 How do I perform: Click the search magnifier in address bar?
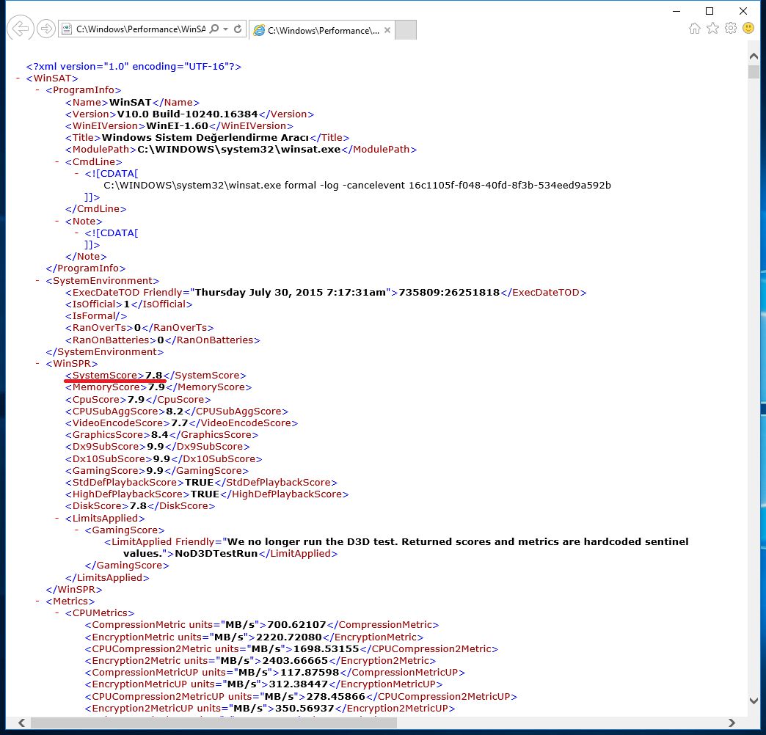pos(214,29)
